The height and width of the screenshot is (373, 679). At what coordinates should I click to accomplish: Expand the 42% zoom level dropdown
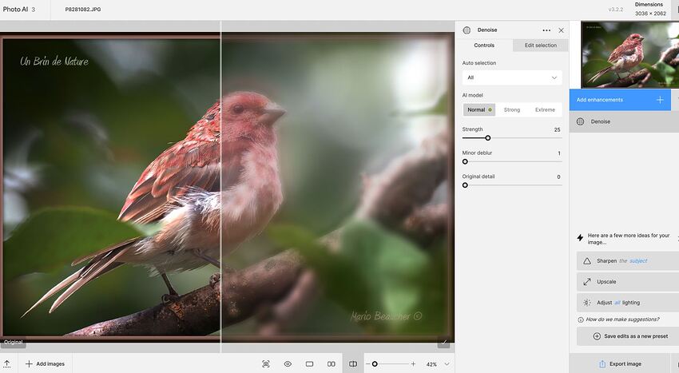coord(447,363)
